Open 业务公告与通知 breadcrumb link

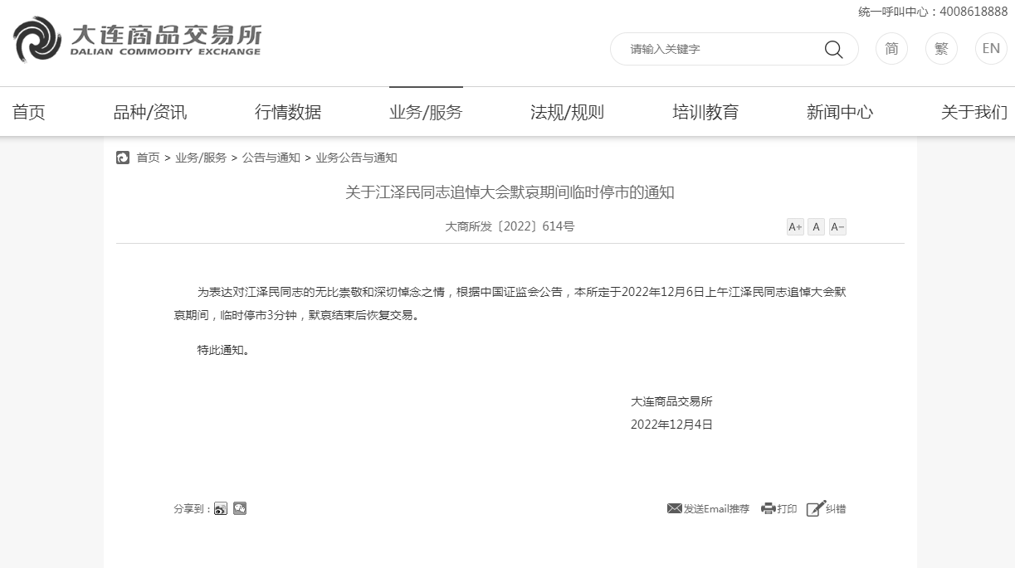point(356,158)
